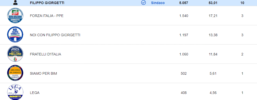This screenshot has width=257, height=100.
Task: Click Fratelli d'Italia's 11,84 percentage
Action: (x=213, y=54)
